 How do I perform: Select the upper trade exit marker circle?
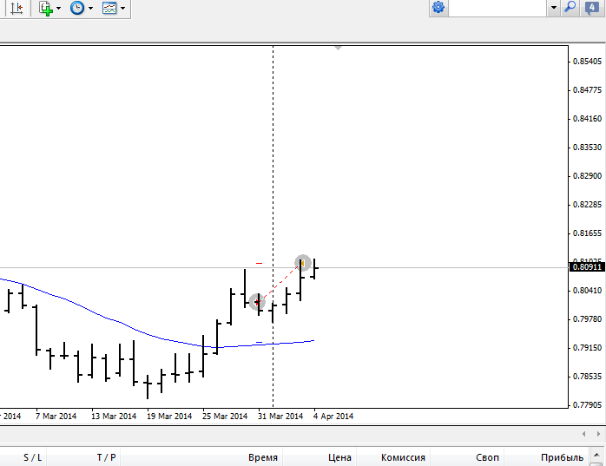pos(302,262)
